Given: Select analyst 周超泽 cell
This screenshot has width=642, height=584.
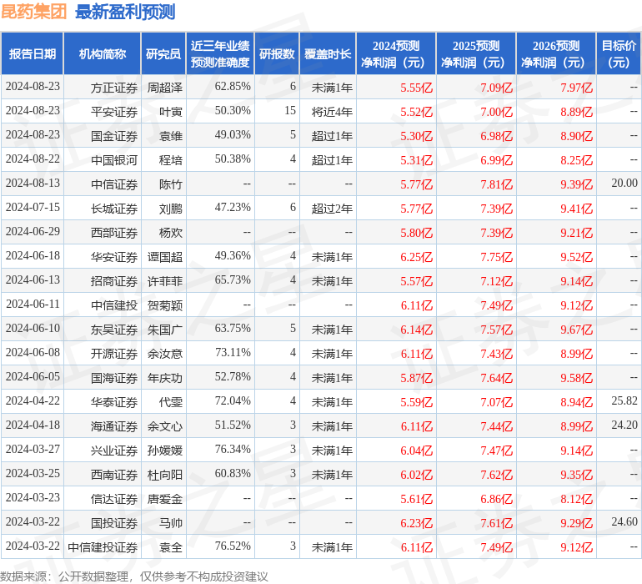Looking at the screenshot, I should click(164, 88).
